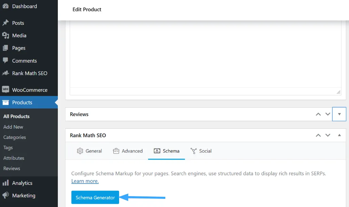The image size is (349, 207).
Task: Select the Schema tab
Action: coord(166,151)
